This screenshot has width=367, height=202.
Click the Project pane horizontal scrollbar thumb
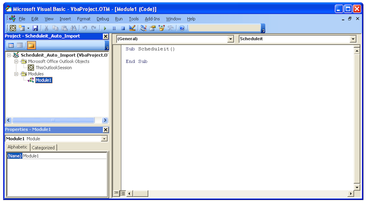coord(53,120)
